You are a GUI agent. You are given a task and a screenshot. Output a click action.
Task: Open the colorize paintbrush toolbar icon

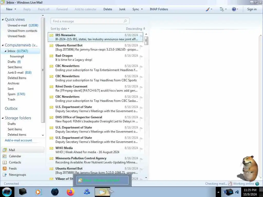(208, 9)
